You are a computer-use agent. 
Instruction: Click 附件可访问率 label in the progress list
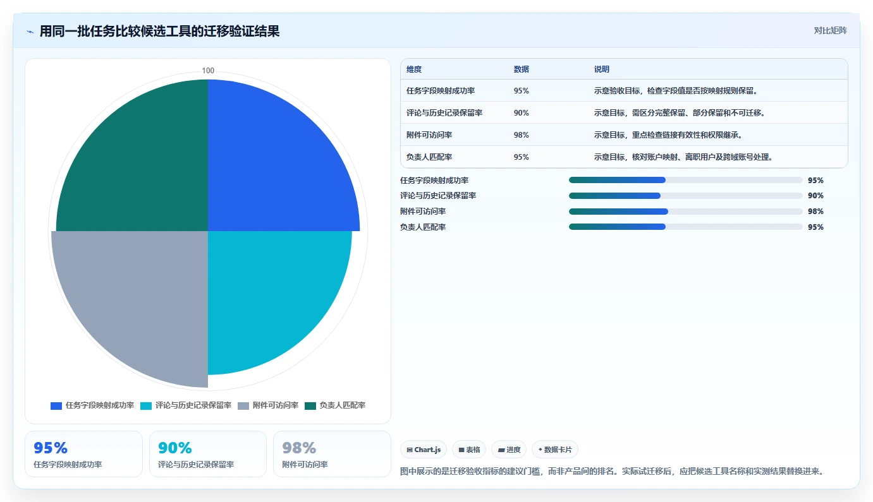(x=423, y=212)
